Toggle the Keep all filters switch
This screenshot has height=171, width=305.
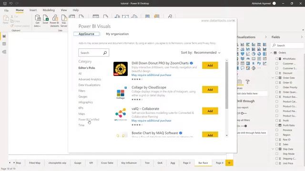[244, 126]
